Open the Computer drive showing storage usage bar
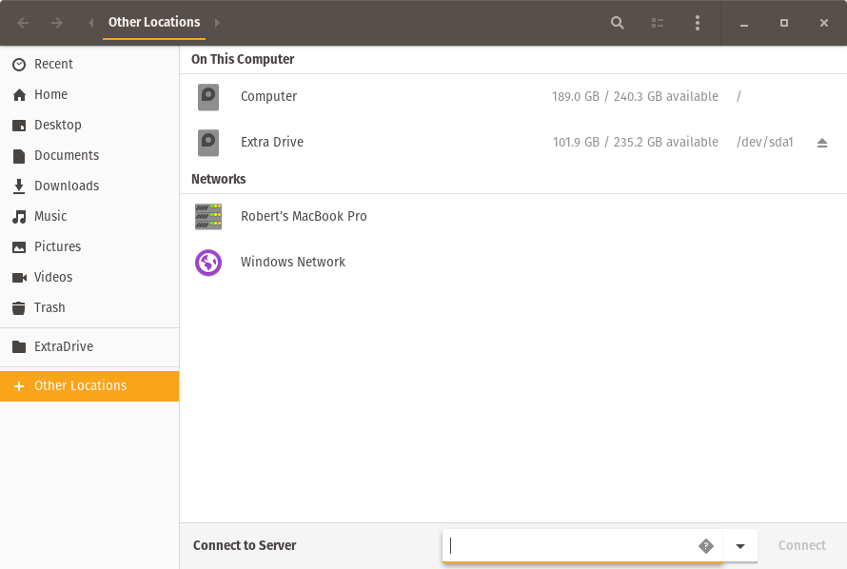This screenshot has height=569, width=847. [268, 96]
